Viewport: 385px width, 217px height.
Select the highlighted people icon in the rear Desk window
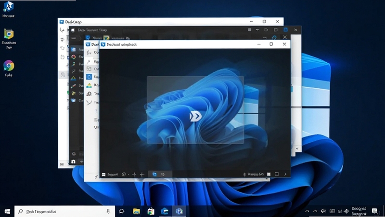point(63,75)
